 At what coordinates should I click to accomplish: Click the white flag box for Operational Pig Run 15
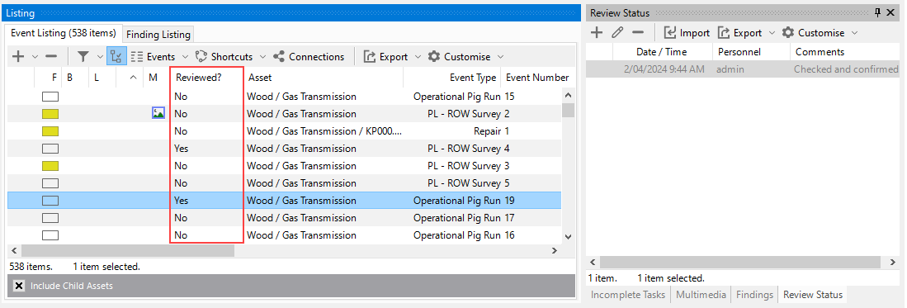click(x=50, y=97)
